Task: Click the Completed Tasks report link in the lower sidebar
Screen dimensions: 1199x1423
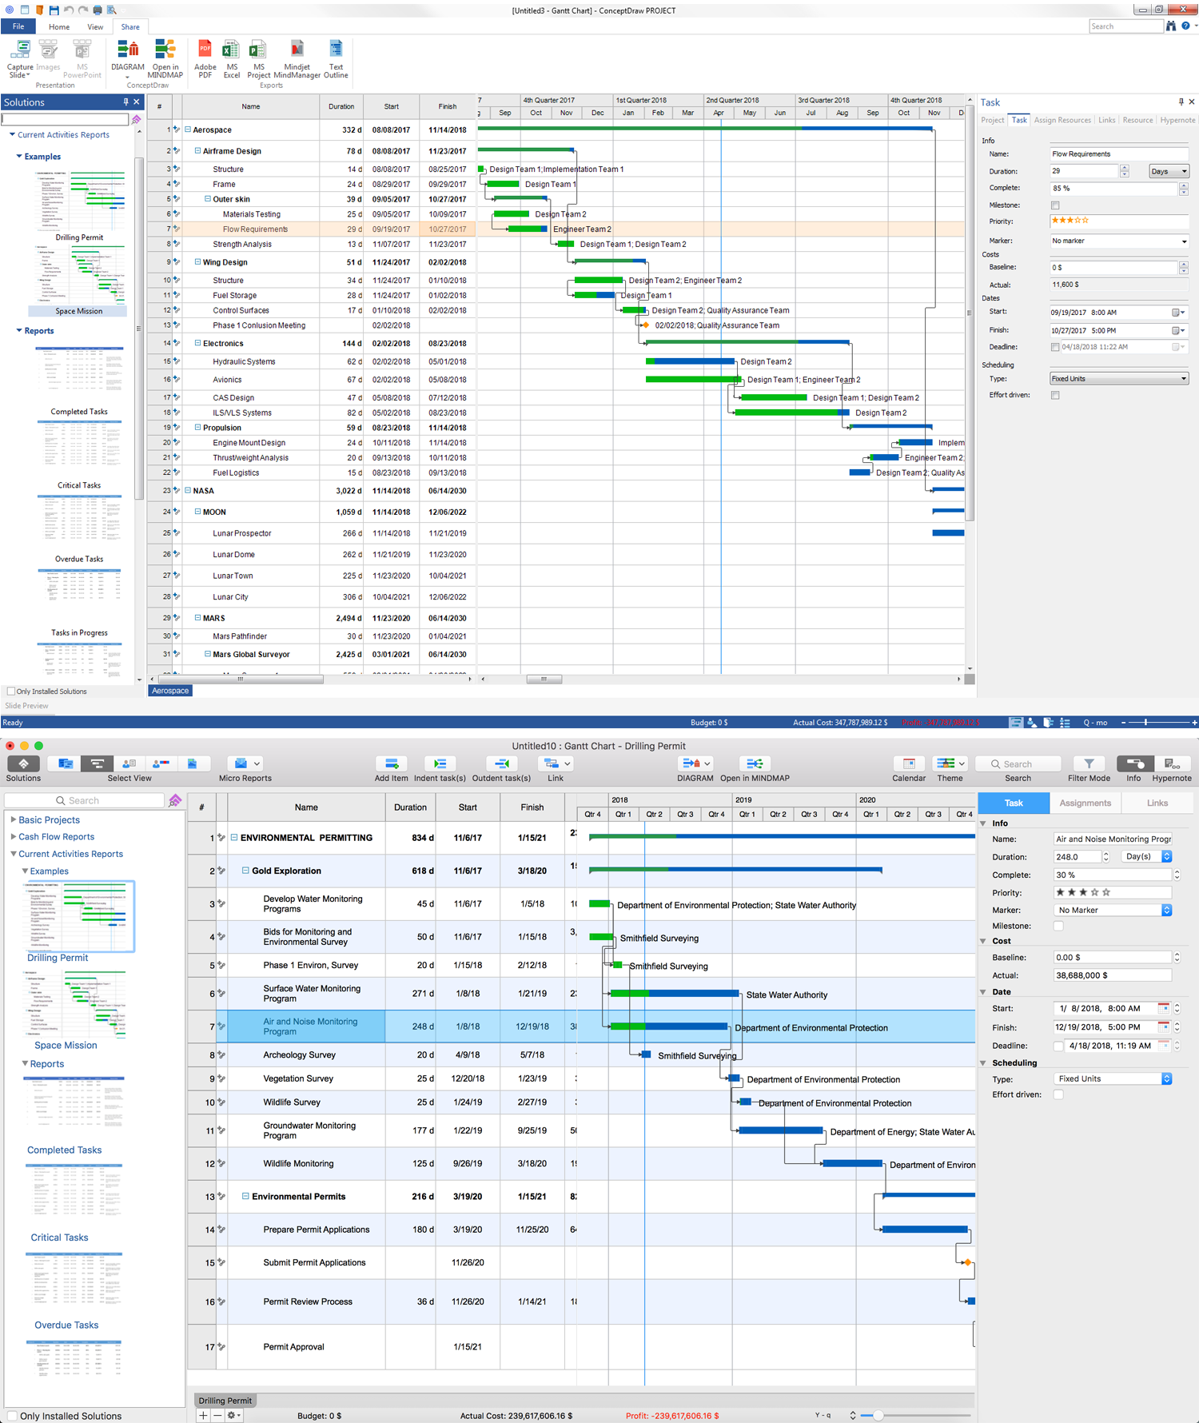Action: (65, 1150)
